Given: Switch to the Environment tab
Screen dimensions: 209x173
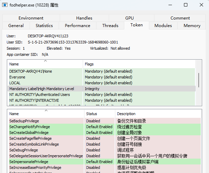Looking at the screenshot, I should tap(31, 18).
